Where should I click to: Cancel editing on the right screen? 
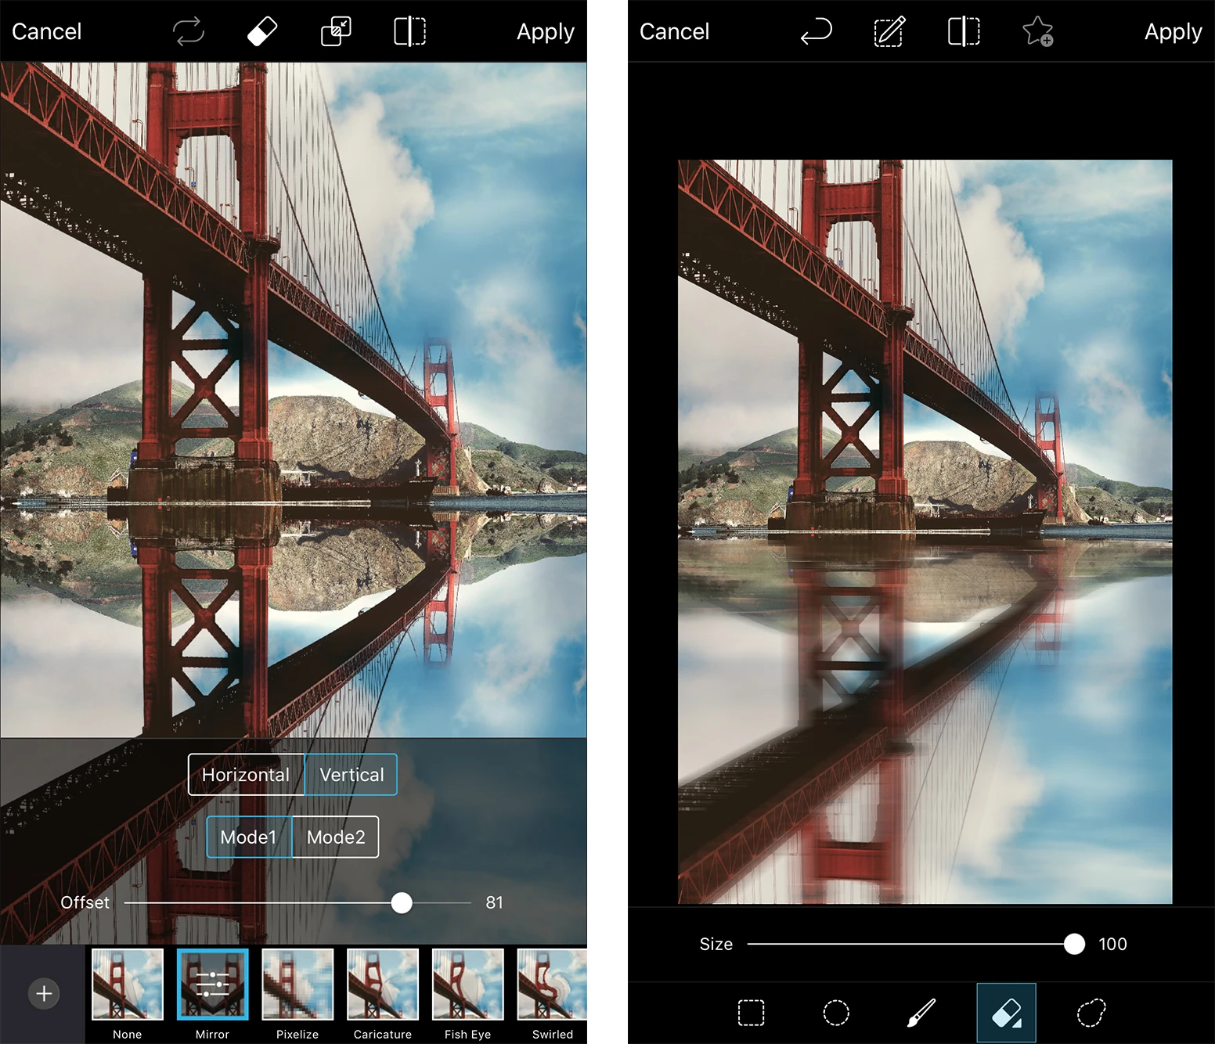click(x=674, y=31)
